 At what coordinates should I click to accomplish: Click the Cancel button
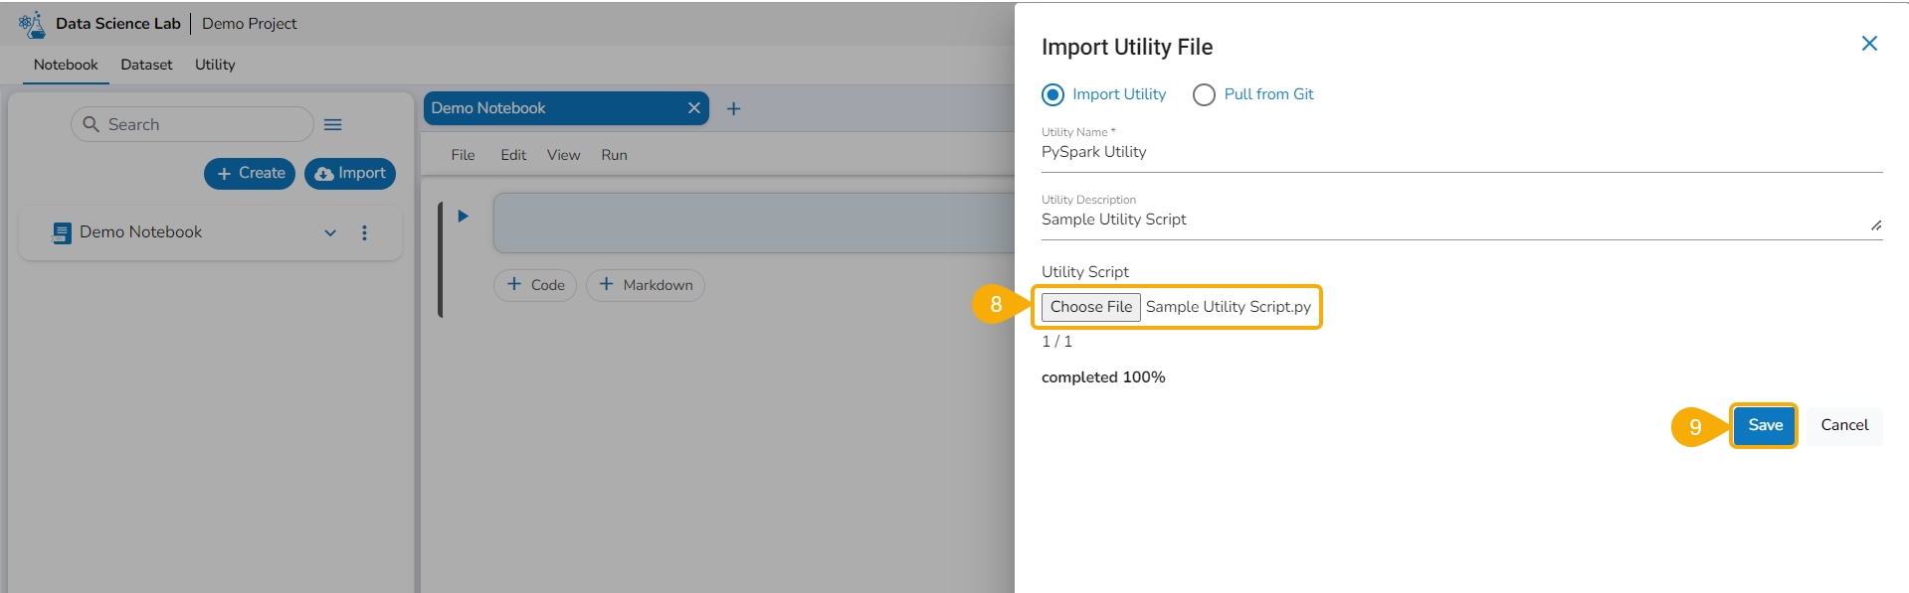(1843, 425)
